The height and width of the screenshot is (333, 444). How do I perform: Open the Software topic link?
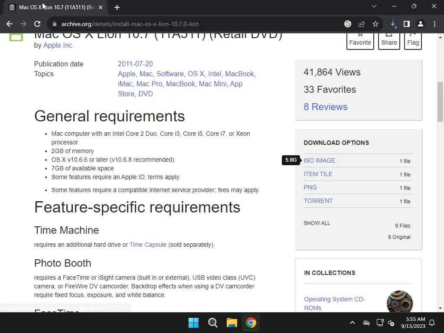pos(170,74)
